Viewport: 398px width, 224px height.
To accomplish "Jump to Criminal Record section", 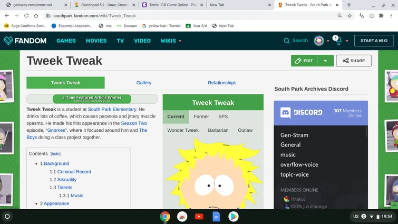I will [74, 171].
